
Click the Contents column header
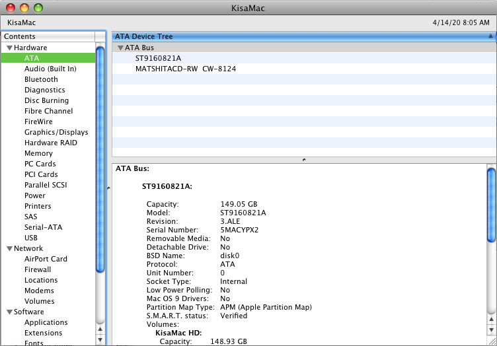coord(48,36)
